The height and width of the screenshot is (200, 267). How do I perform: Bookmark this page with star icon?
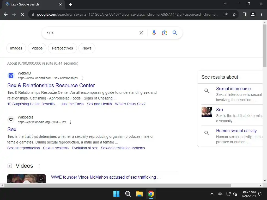pyautogui.click(x=234, y=15)
